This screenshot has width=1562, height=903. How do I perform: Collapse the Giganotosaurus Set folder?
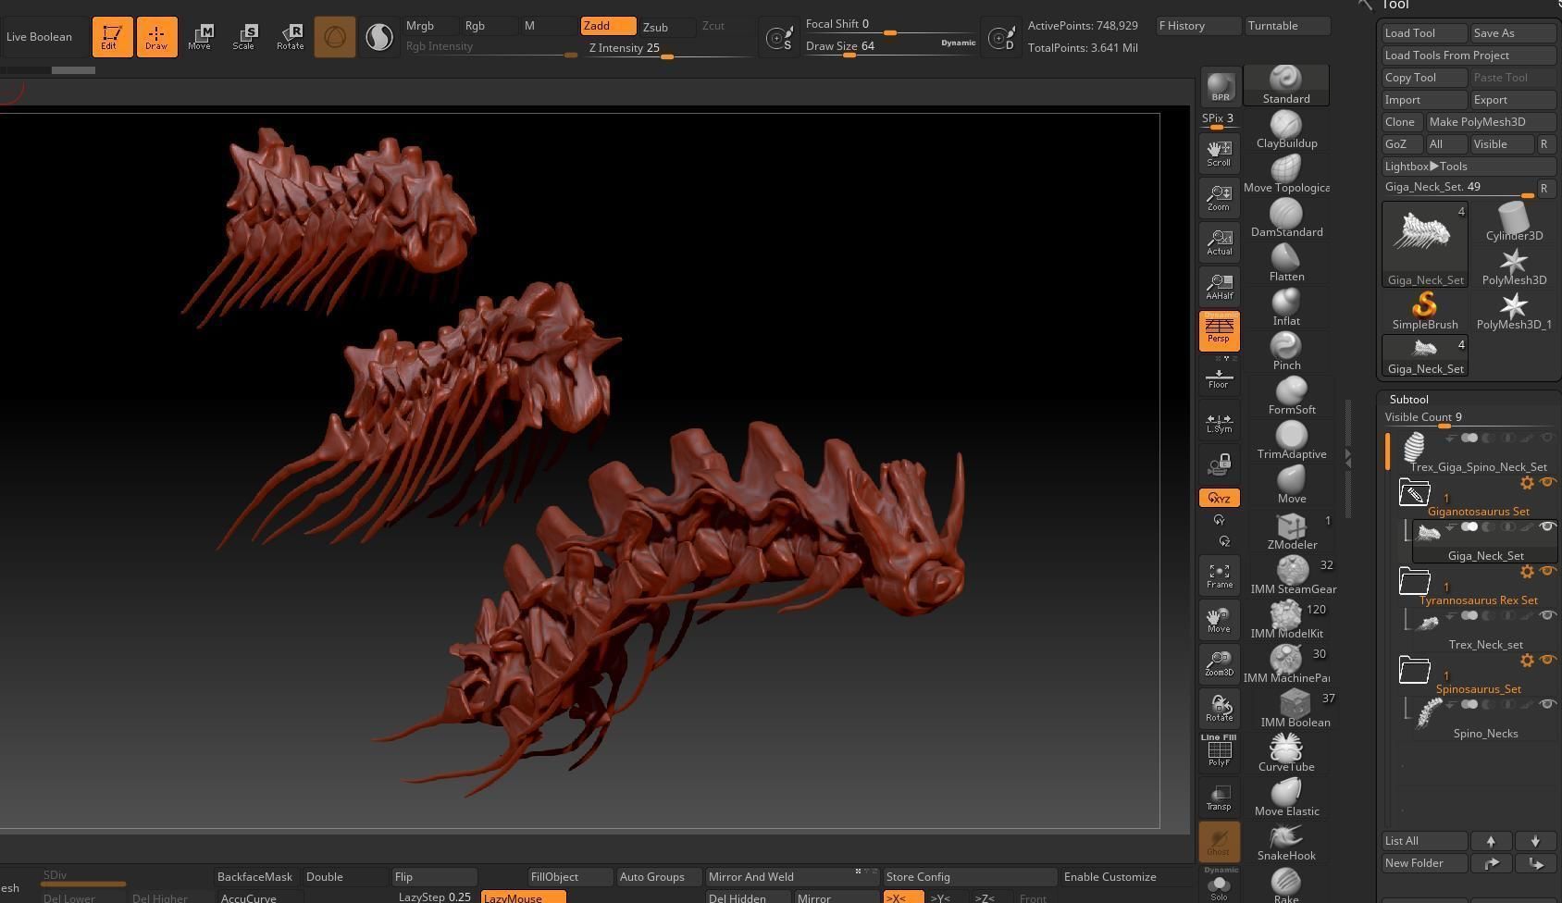pos(1414,493)
